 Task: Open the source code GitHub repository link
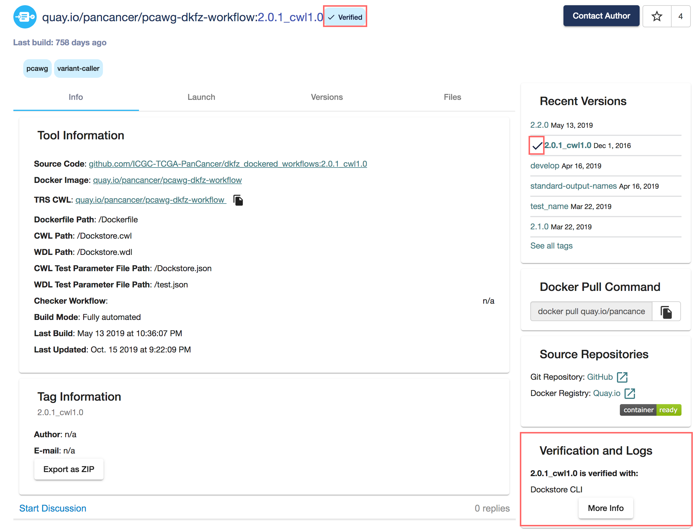coord(228,164)
